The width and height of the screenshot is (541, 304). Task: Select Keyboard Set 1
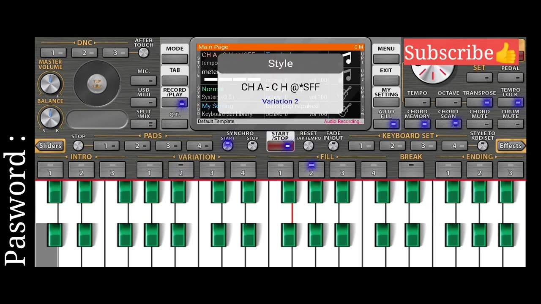(361, 146)
